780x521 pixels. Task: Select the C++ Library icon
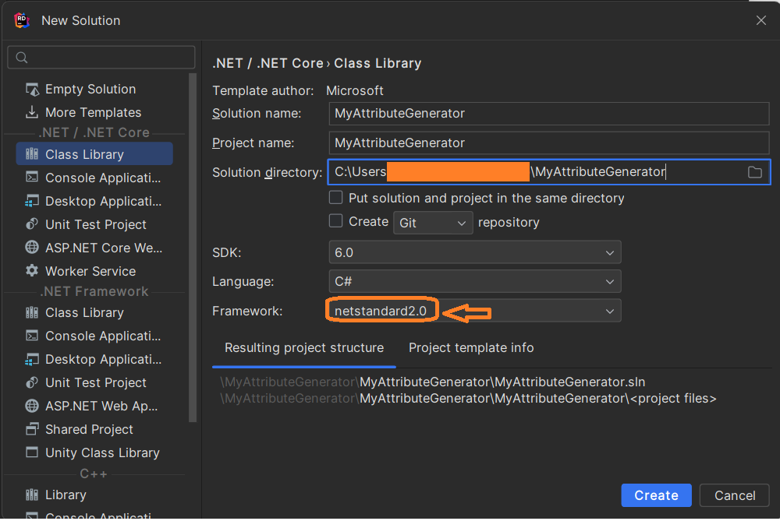(32, 495)
